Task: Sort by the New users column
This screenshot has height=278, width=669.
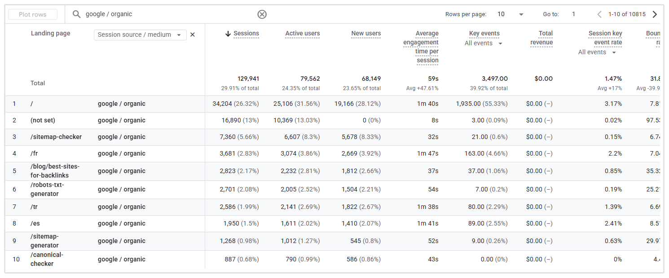Action: coord(366,34)
